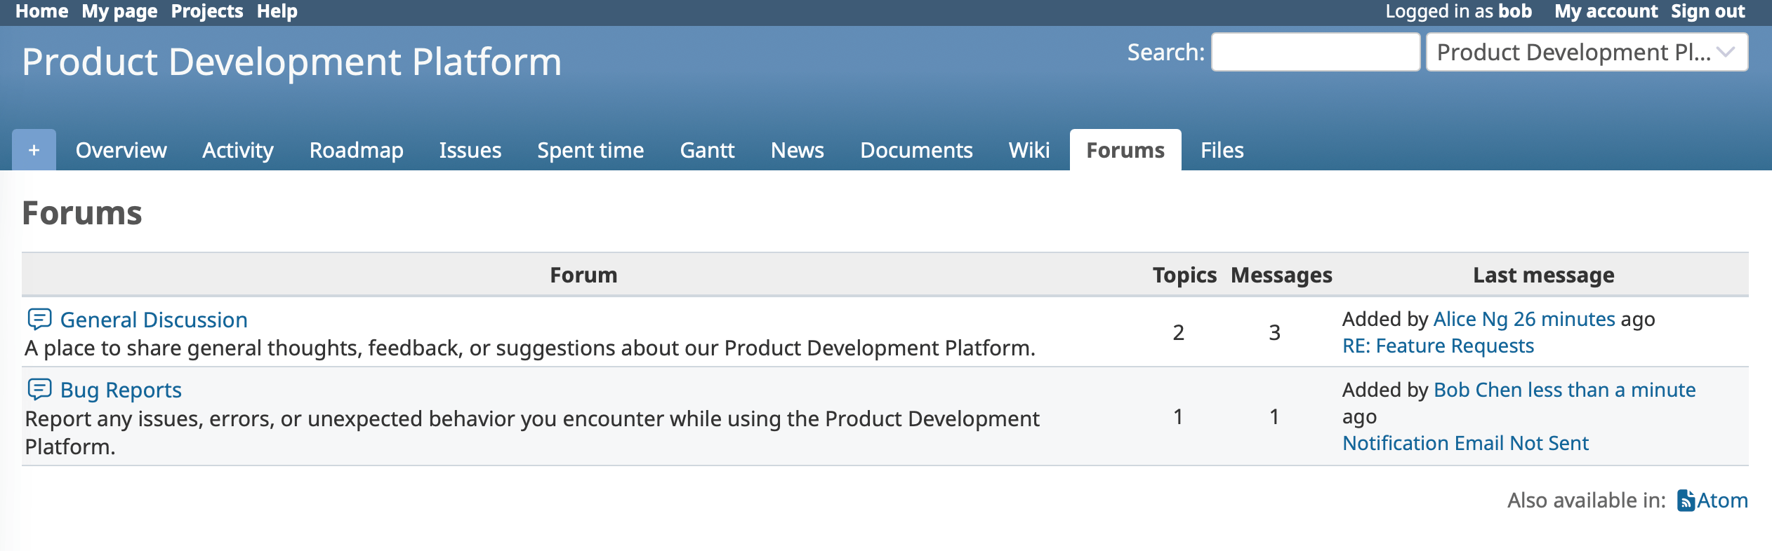This screenshot has width=1772, height=551.
Task: Open the Wiki tab
Action: [1029, 150]
